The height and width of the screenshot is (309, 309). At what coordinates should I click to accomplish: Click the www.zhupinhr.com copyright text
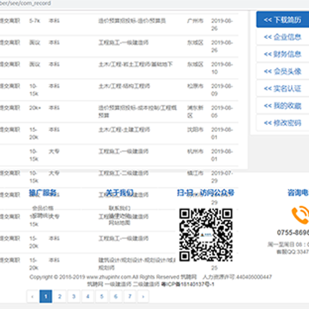pos(109,277)
